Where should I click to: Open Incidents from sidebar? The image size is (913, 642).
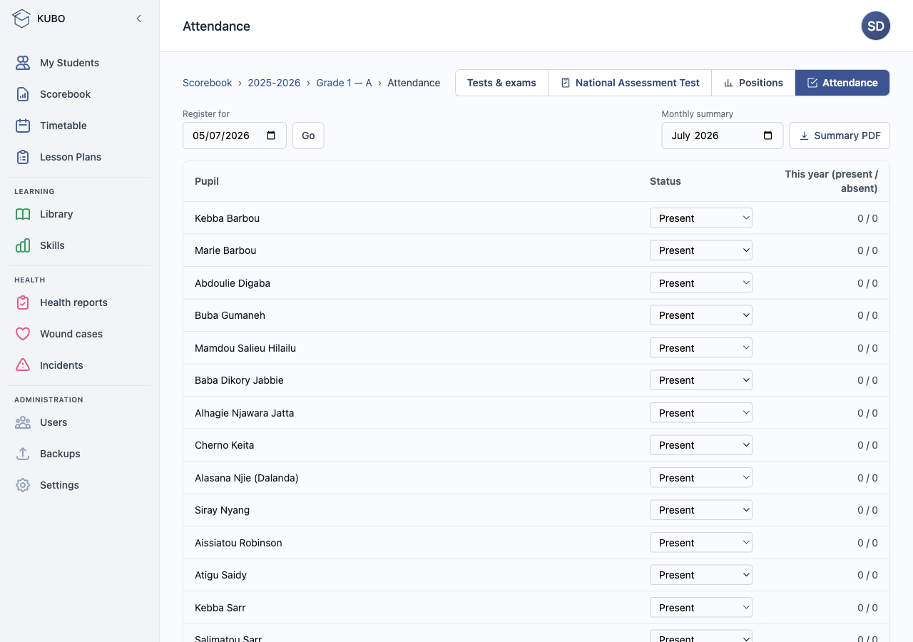(x=80, y=365)
